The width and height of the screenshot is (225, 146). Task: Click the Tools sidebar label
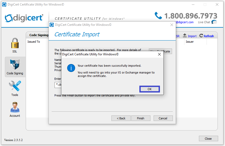(x=15, y=95)
